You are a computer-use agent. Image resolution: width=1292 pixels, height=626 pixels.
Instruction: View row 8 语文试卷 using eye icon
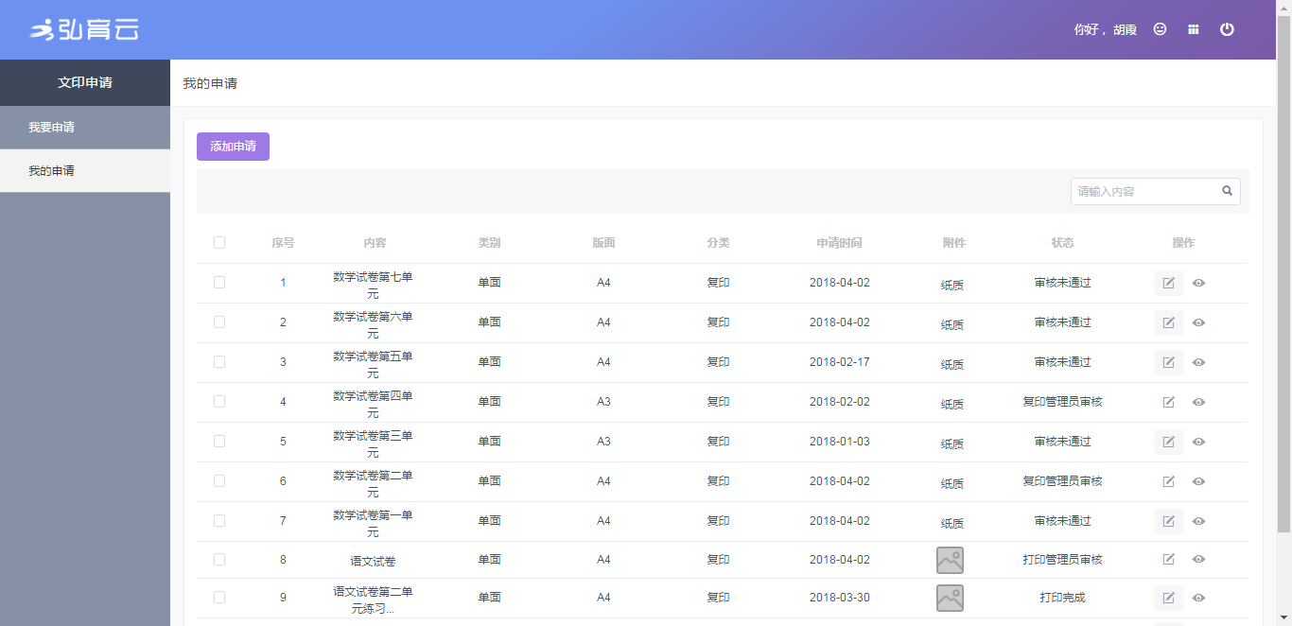pos(1198,560)
